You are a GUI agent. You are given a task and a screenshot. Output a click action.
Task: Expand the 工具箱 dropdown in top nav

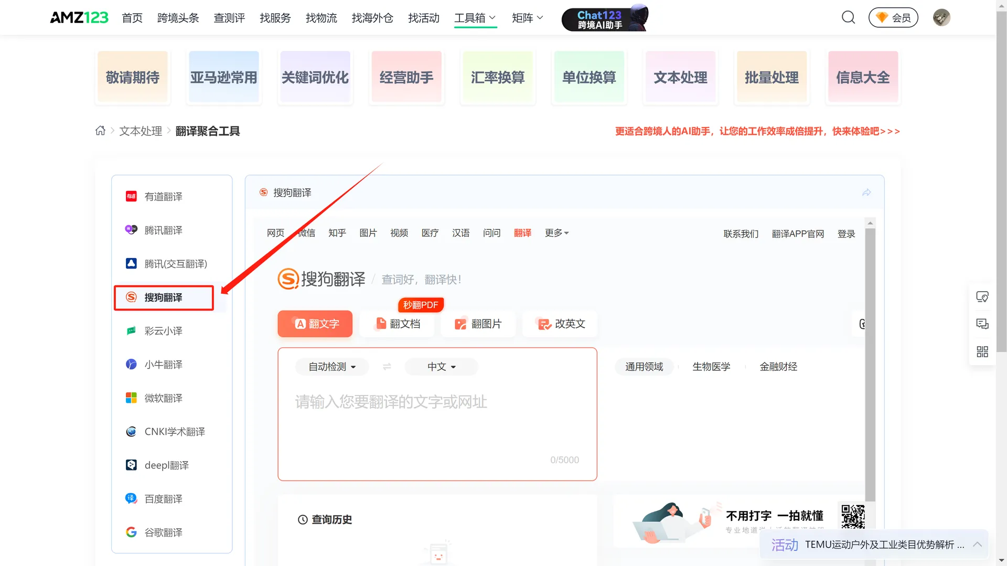pos(475,18)
